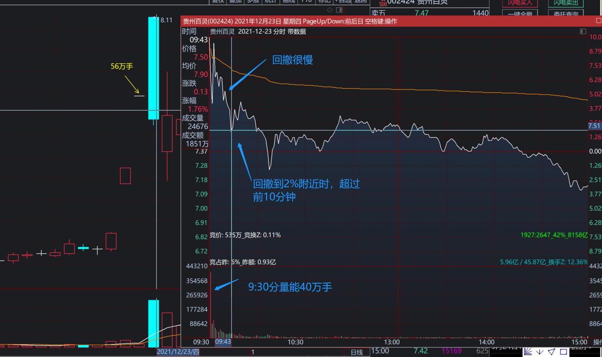
Task: Click the 价格 value 7.50
Action: 201,57
